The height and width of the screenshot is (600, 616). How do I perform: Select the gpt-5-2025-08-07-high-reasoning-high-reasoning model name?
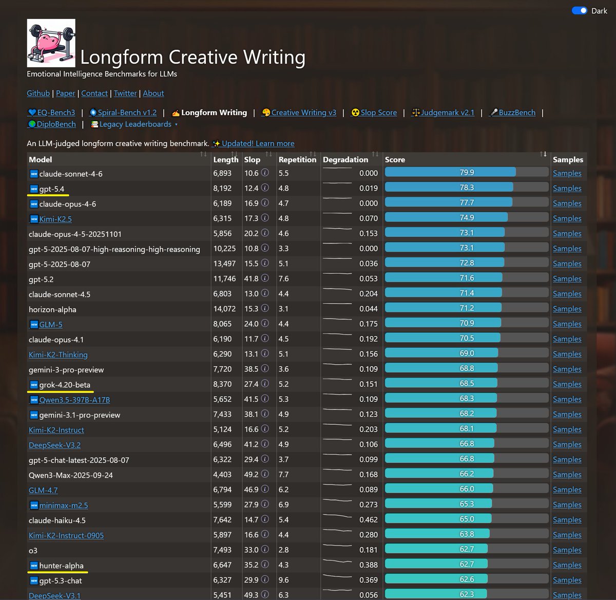pos(114,249)
